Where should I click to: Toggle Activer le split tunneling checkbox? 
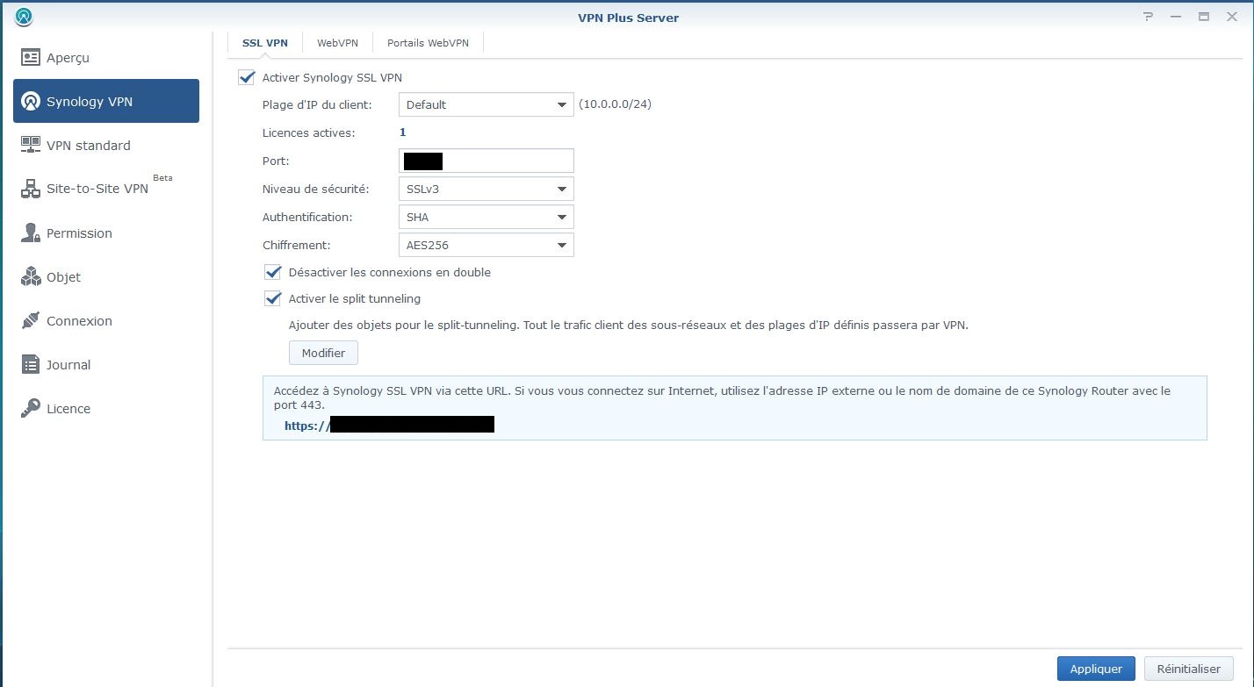[272, 298]
